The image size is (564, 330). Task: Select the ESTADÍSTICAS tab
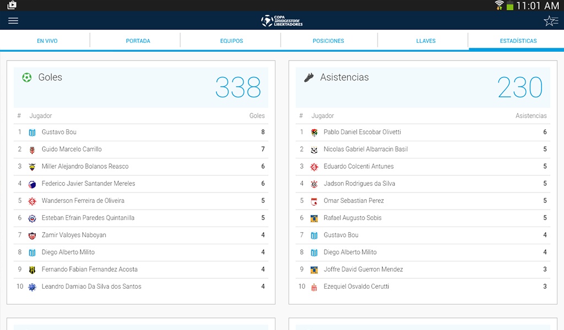click(x=518, y=41)
